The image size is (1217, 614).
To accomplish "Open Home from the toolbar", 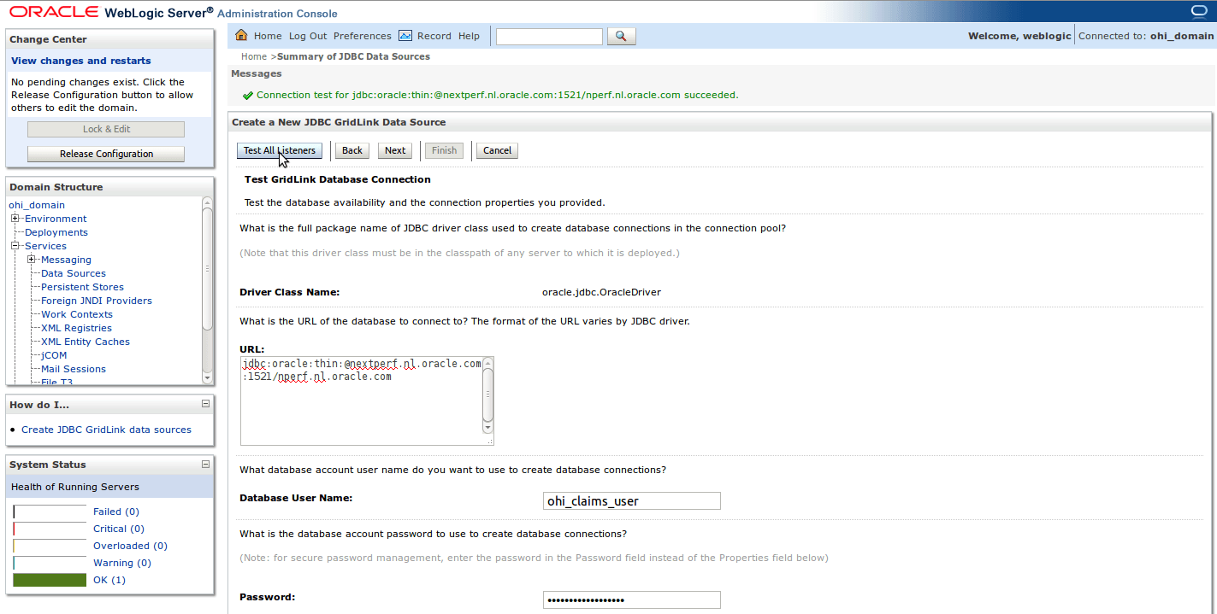I will pyautogui.click(x=268, y=36).
